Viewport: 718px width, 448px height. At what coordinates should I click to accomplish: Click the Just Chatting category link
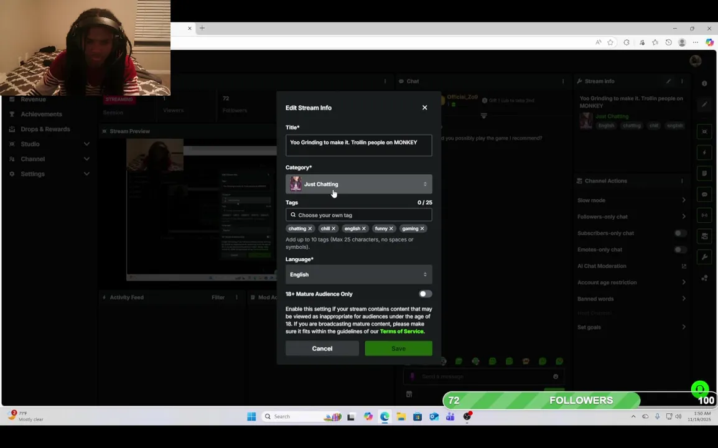click(x=612, y=116)
